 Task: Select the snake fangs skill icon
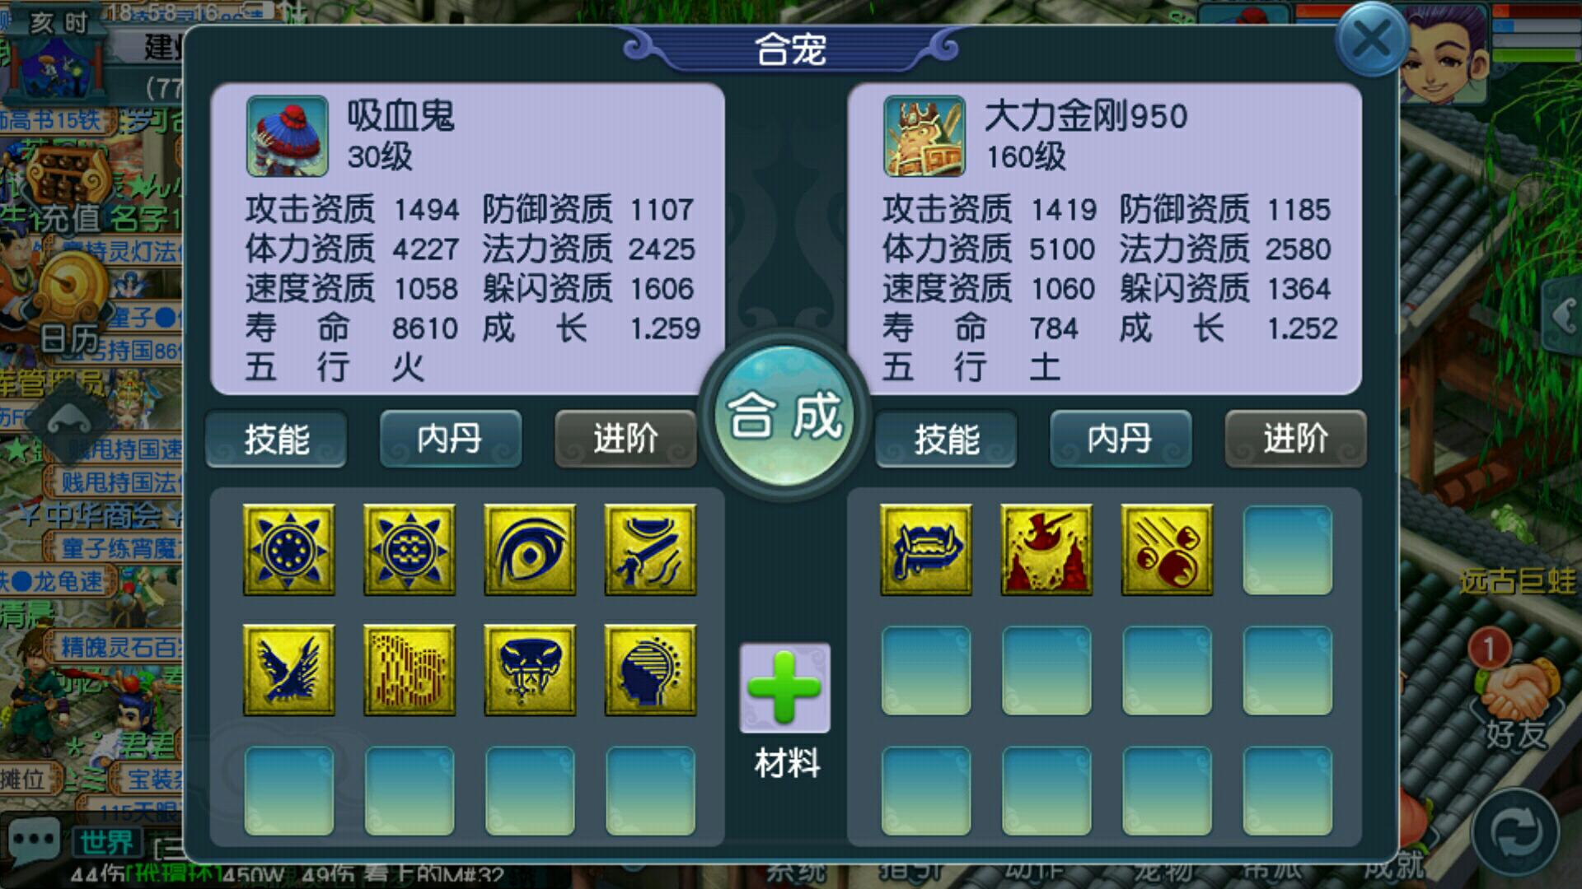coord(529,670)
